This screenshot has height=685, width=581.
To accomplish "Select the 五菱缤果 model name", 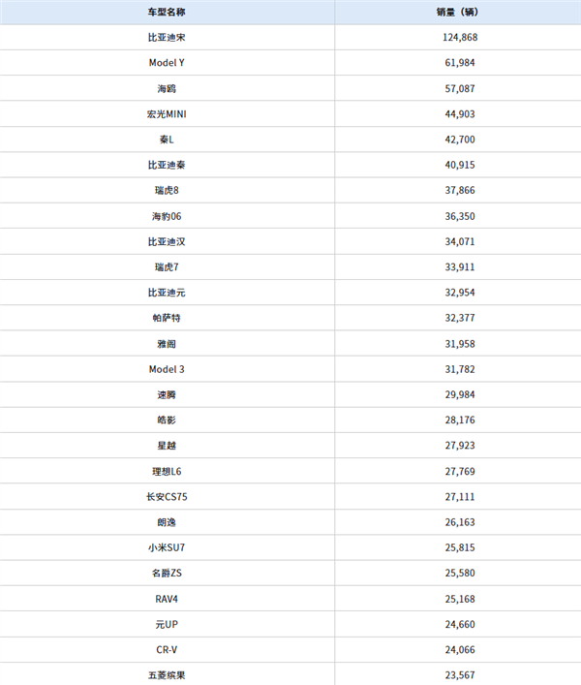I will pos(167,675).
